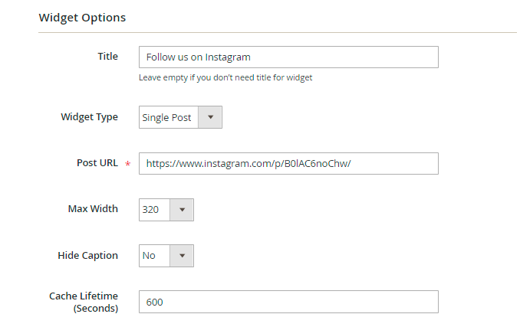This screenshot has height=314, width=520.
Task: Click the 'Widget Type' field label
Action: click(89, 117)
